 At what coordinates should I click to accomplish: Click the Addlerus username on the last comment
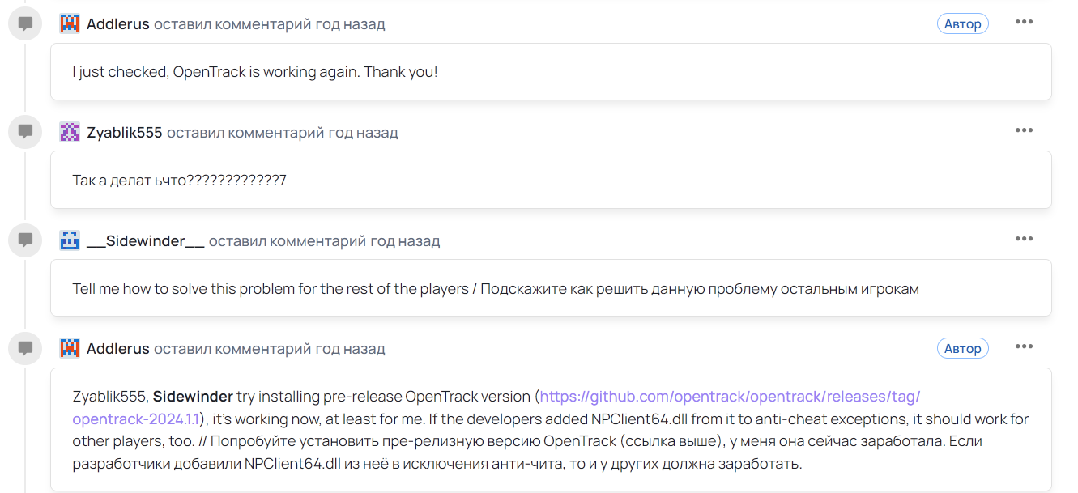click(x=118, y=349)
